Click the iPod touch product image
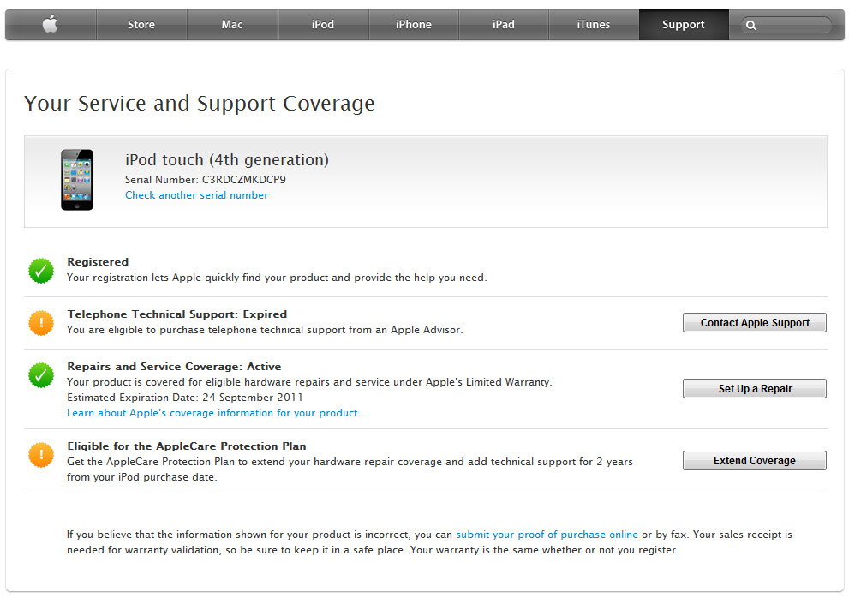849x598 pixels. (x=77, y=180)
